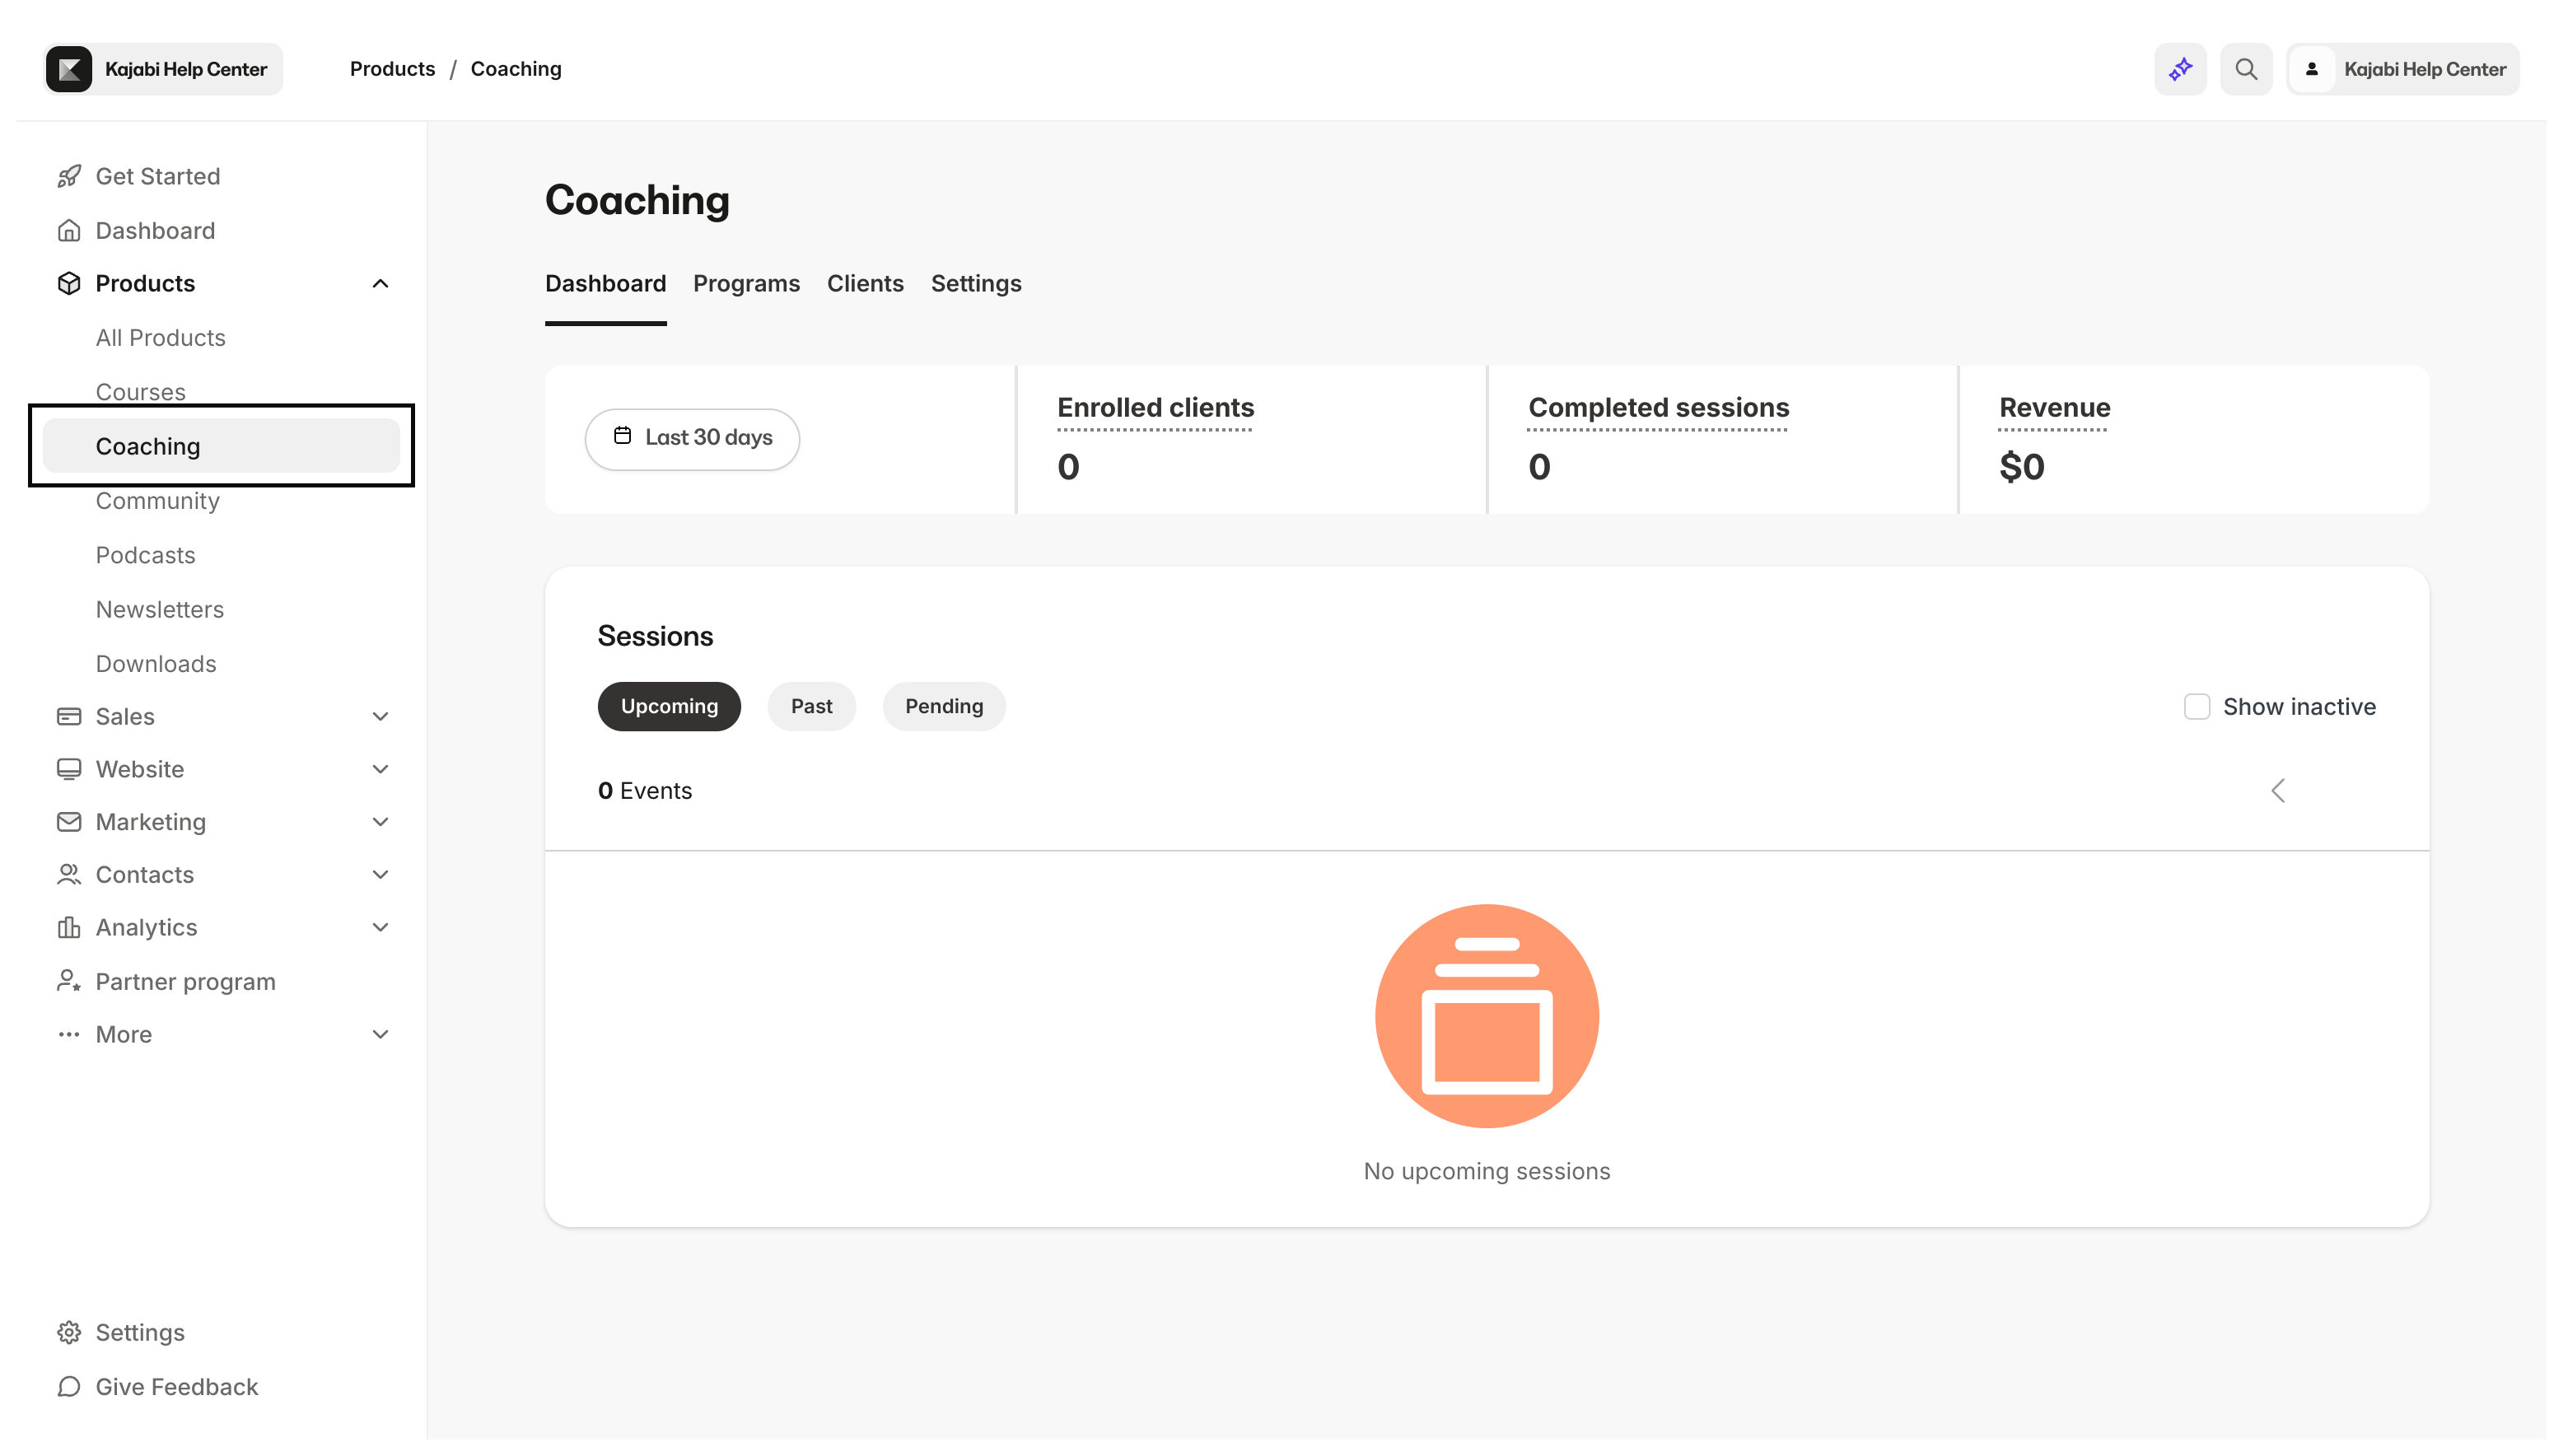Toggle the Pending sessions filter
This screenshot has height=1456, width=2563.
click(x=943, y=706)
